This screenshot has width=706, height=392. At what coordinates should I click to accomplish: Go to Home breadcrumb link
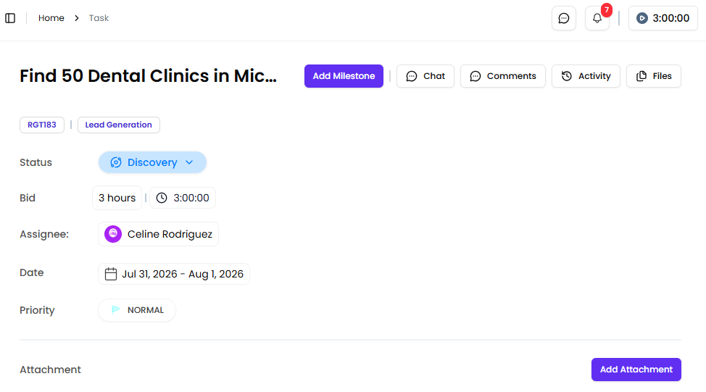(51, 18)
